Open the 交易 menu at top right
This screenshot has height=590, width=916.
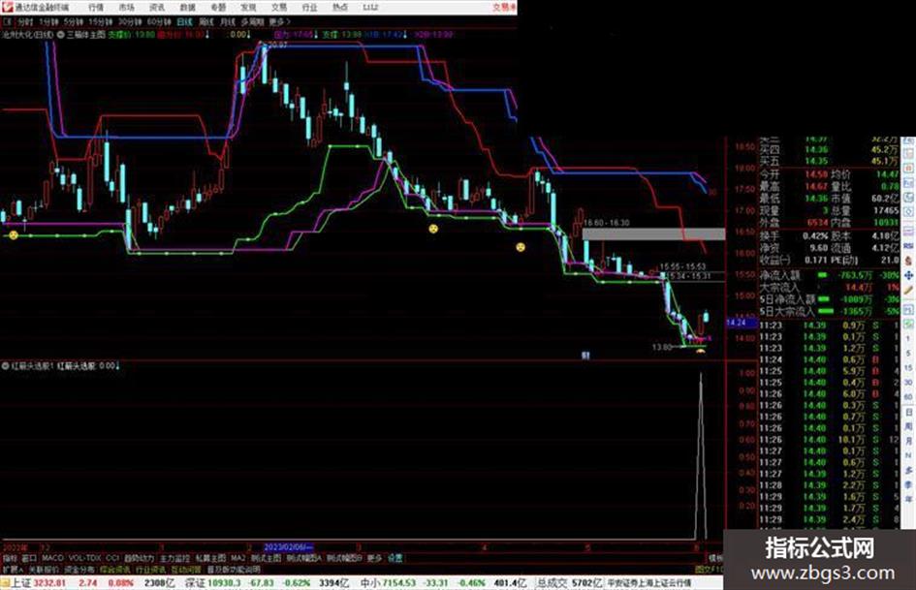point(502,8)
